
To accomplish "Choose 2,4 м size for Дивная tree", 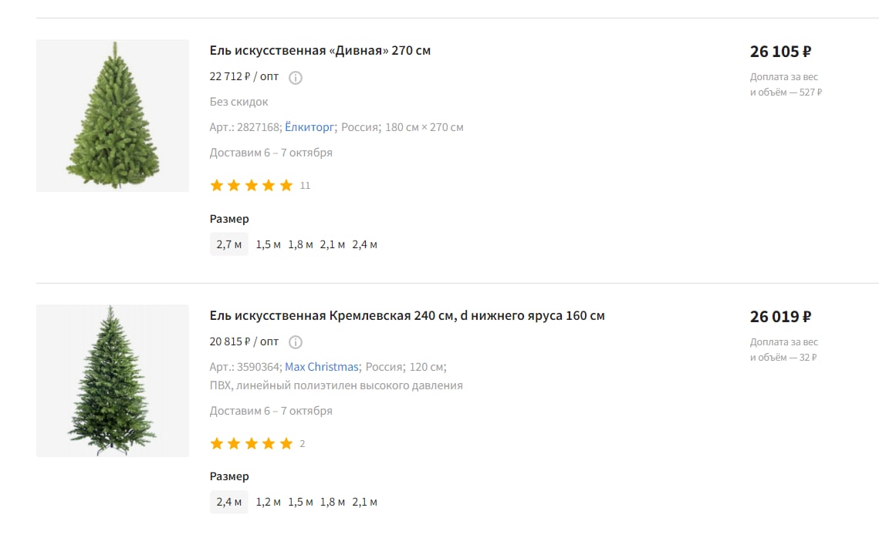I will pos(365,244).
